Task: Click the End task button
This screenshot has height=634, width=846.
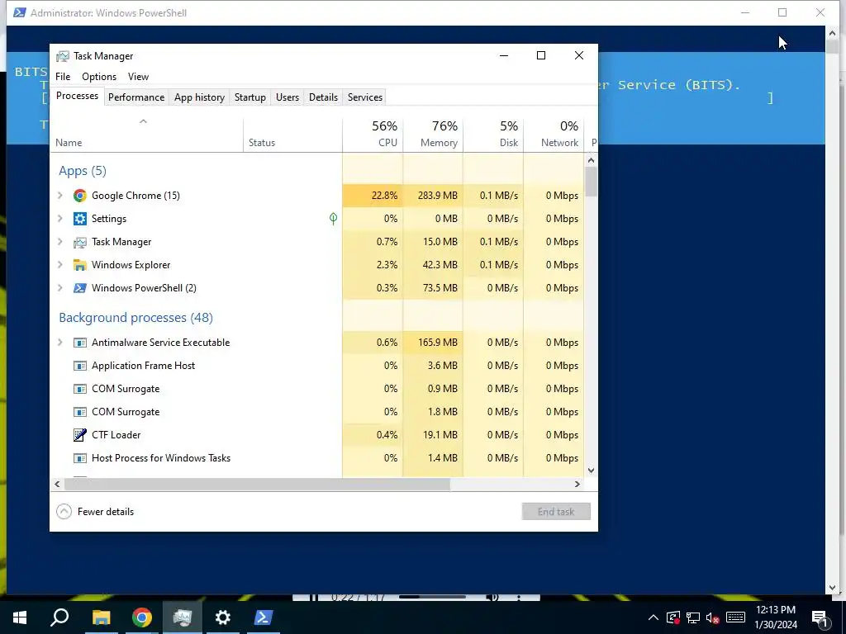Action: pos(556,512)
